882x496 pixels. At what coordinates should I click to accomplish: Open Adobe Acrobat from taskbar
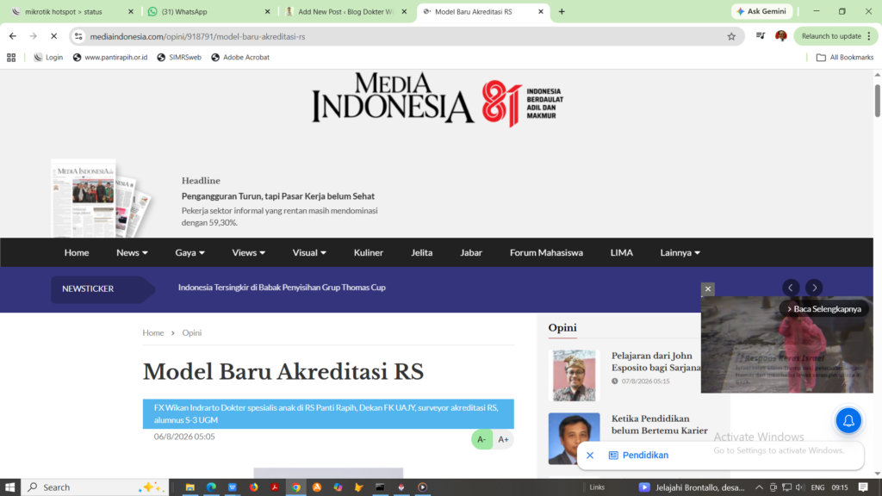coord(275,487)
